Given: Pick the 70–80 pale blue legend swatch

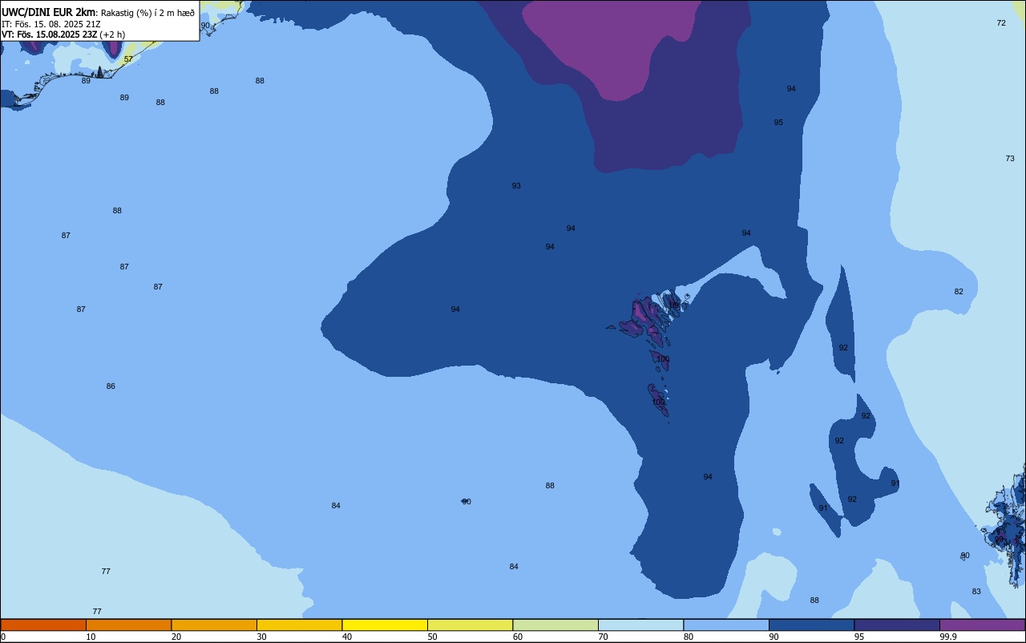Looking at the screenshot, I should click(x=640, y=625).
